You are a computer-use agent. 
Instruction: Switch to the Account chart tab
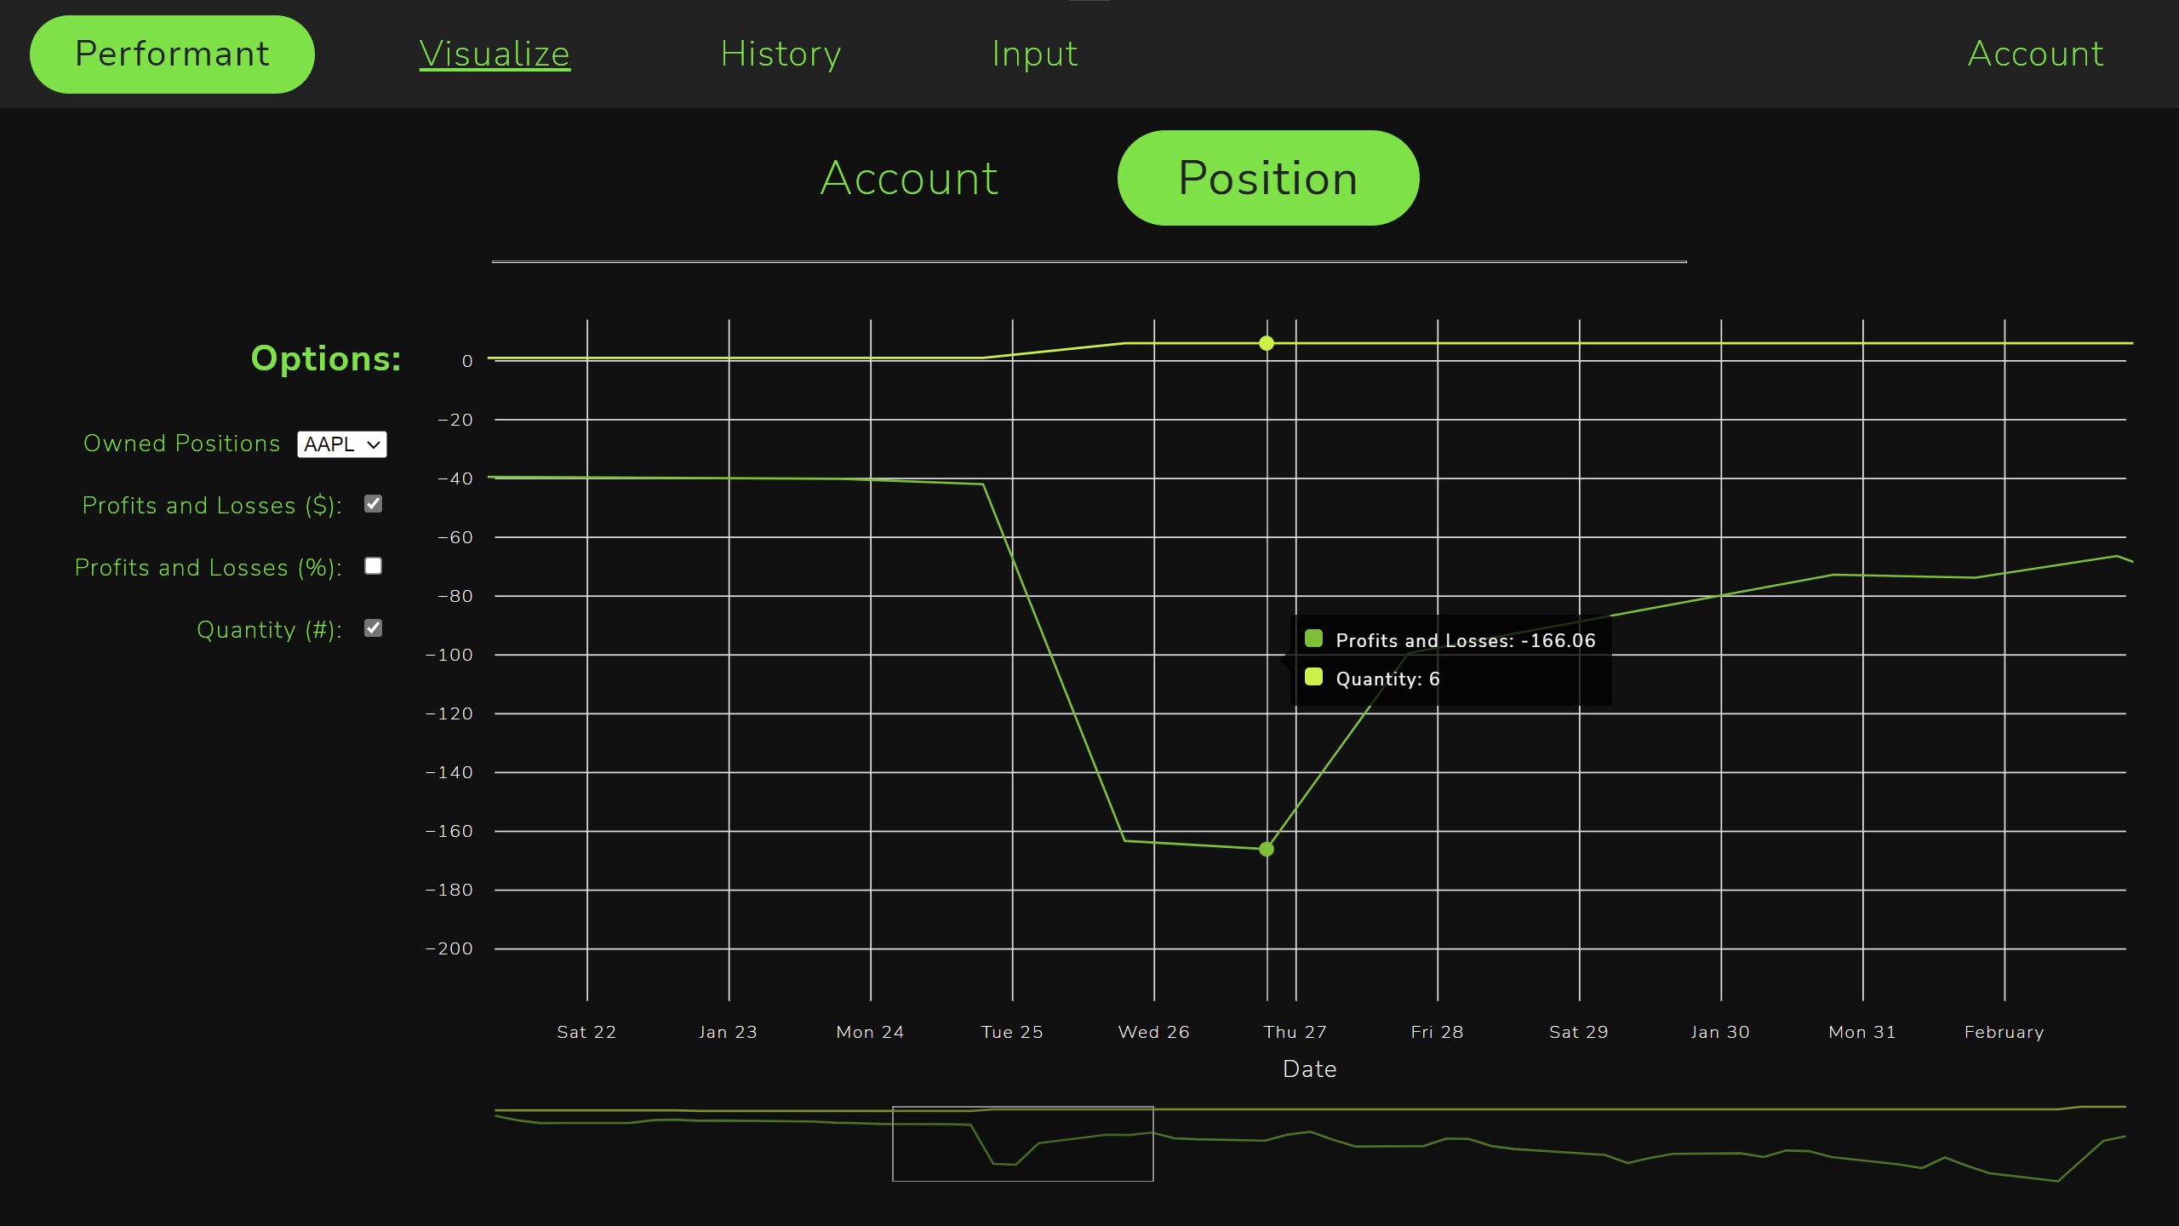909,179
